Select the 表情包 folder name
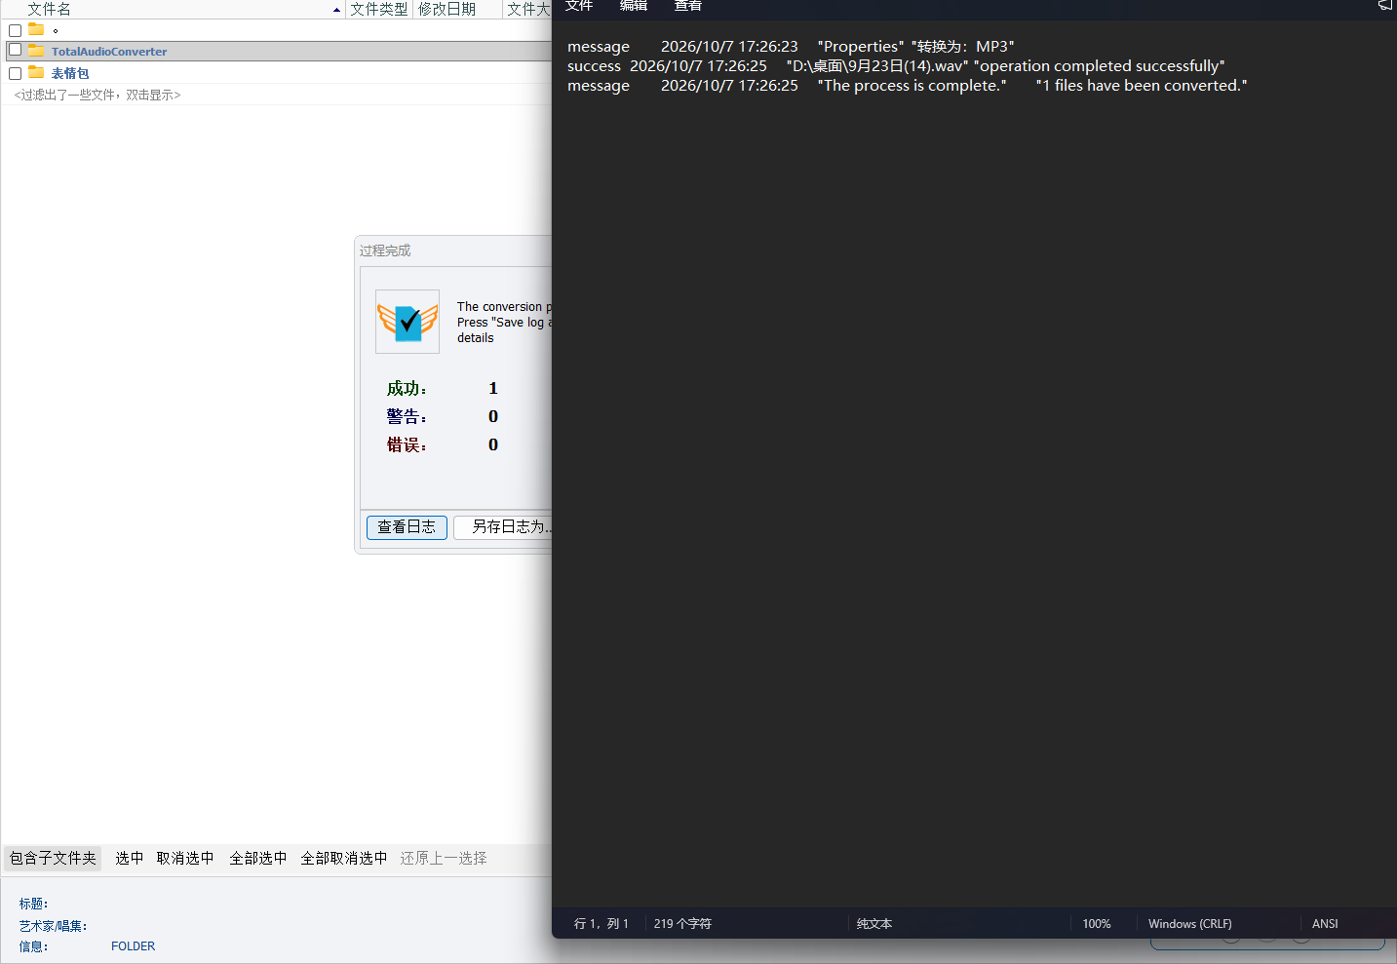Viewport: 1397px width, 964px height. (x=70, y=73)
